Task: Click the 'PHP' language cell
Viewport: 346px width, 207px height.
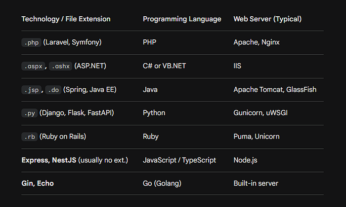Action: (149, 42)
